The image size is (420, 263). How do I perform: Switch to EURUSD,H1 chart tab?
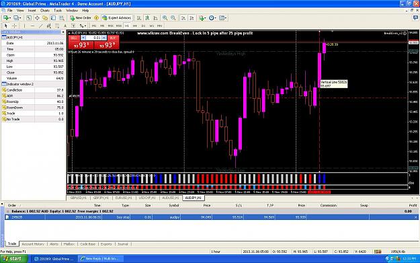(124, 198)
